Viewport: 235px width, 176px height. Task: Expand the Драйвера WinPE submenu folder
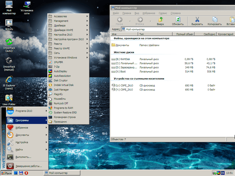[x=63, y=30]
